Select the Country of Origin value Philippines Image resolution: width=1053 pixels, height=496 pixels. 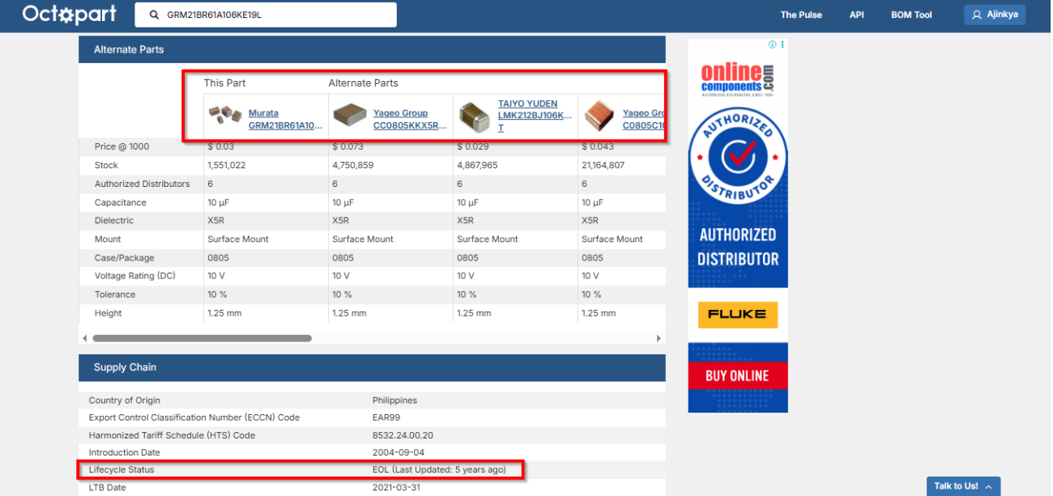[393, 401]
